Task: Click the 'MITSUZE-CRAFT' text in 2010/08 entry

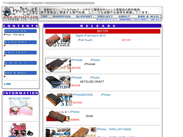Action: [x=92, y=82]
